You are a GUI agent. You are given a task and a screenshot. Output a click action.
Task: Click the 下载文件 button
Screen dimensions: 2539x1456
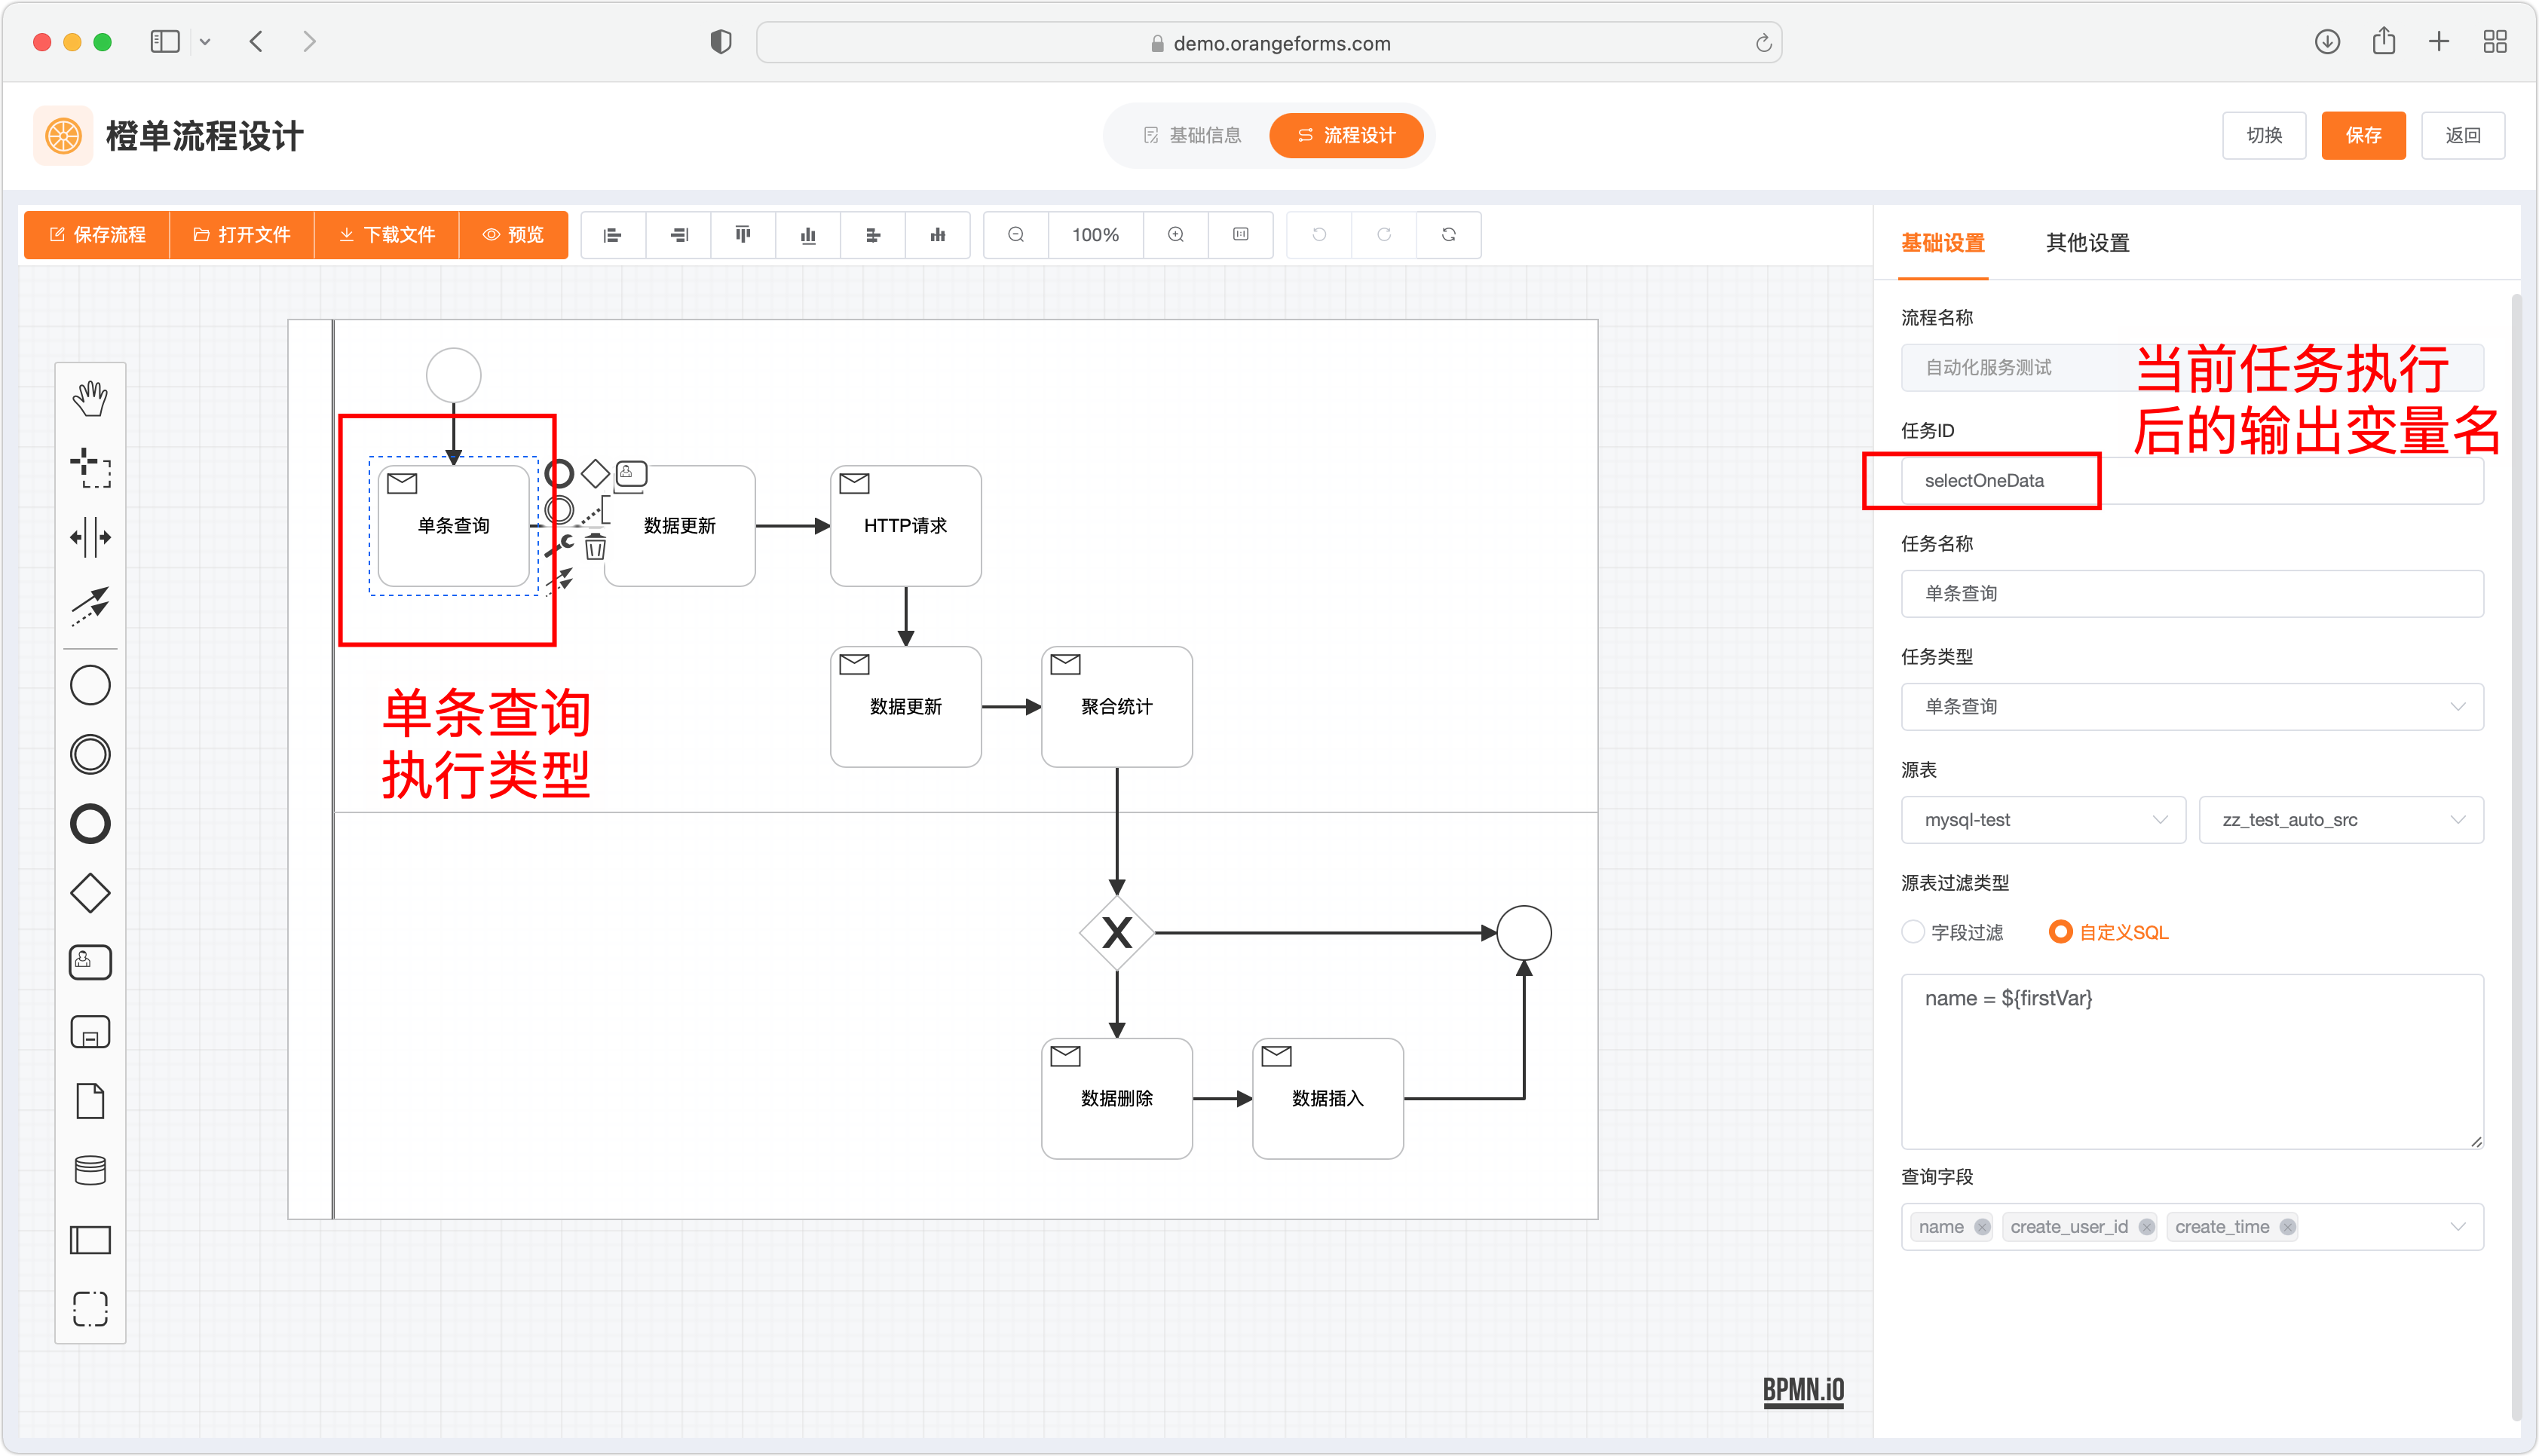coord(387,235)
